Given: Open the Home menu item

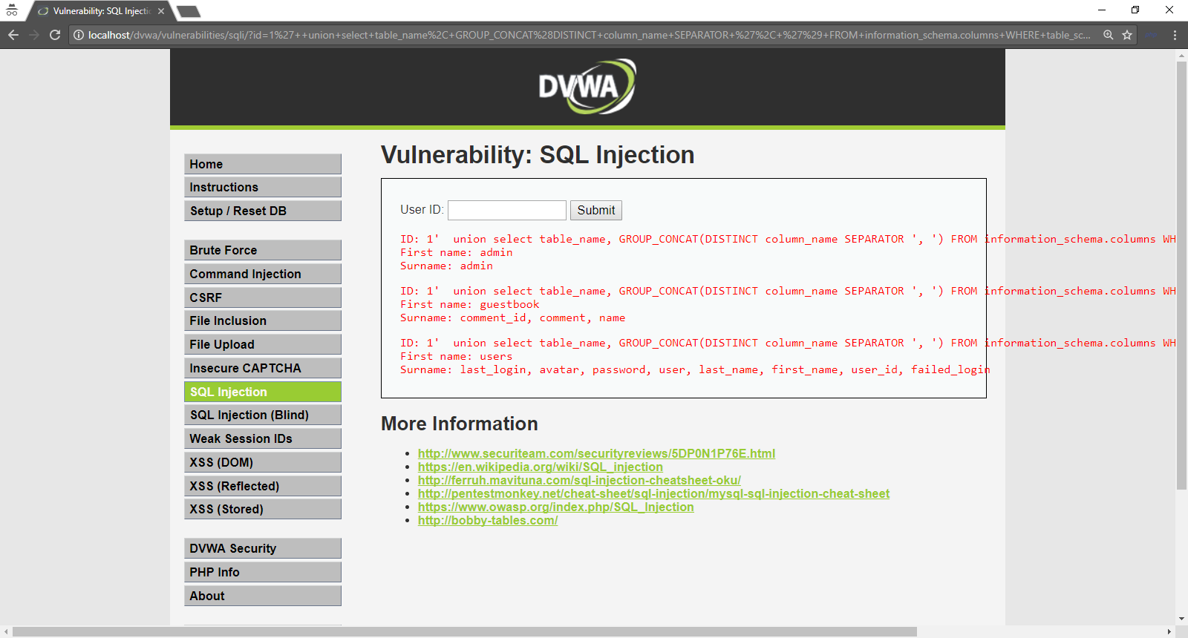Looking at the screenshot, I should pos(263,164).
